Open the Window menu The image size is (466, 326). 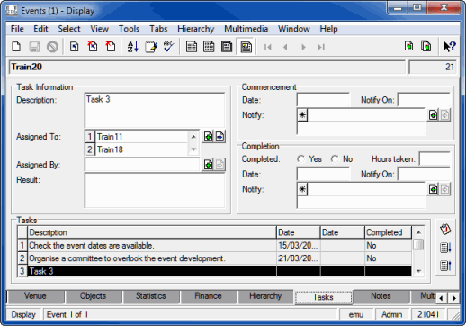click(294, 29)
